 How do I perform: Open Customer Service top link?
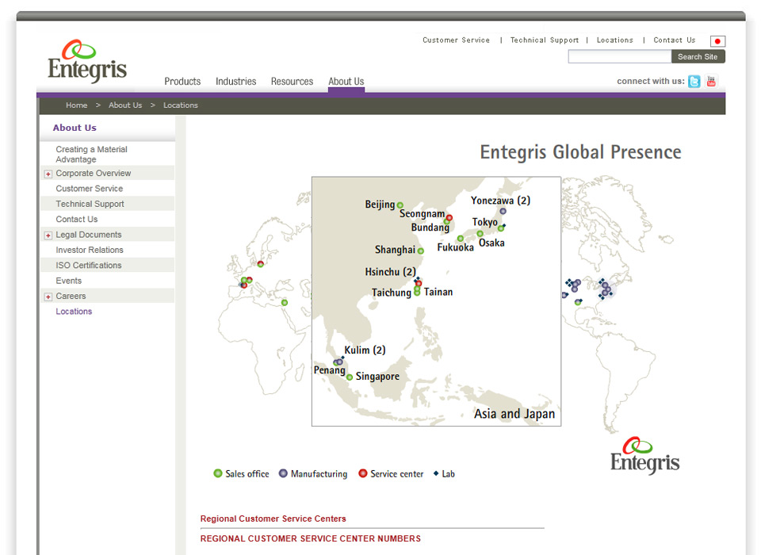457,40
